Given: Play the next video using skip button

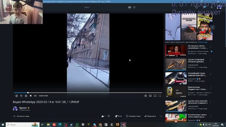Looking at the screenshot, I should click(31, 96).
